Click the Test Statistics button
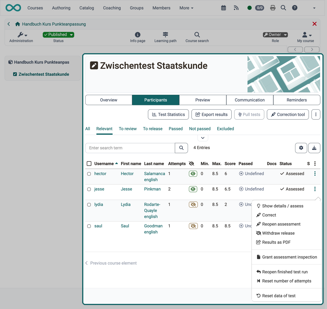The height and width of the screenshot is (309, 327). pos(168,115)
